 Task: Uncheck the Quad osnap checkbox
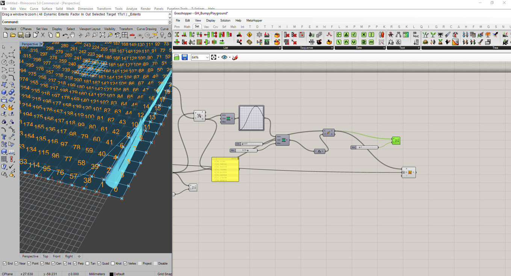coord(100,263)
